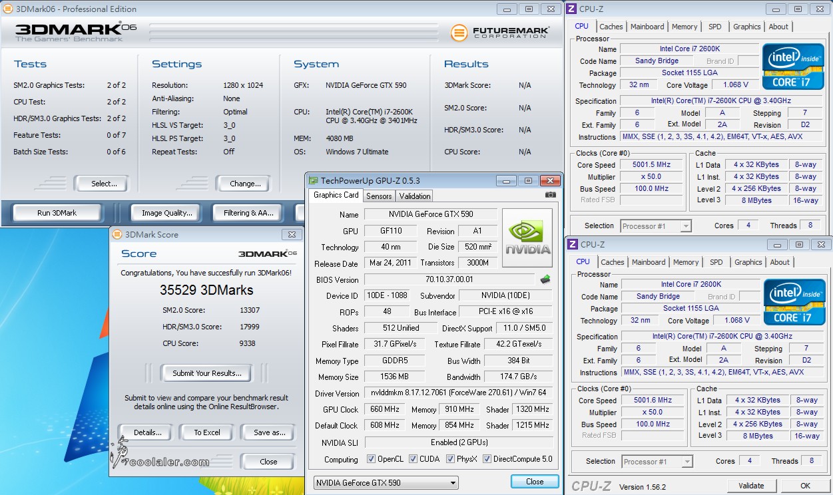Click the Intel Core i7 logo in upper CPU-Z window
The height and width of the screenshot is (495, 833).
pos(794,67)
